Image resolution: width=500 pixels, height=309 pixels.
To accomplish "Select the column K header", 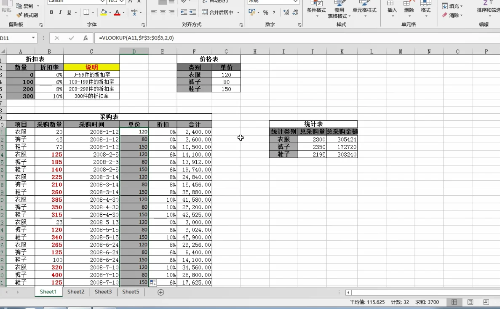I will click(342, 51).
